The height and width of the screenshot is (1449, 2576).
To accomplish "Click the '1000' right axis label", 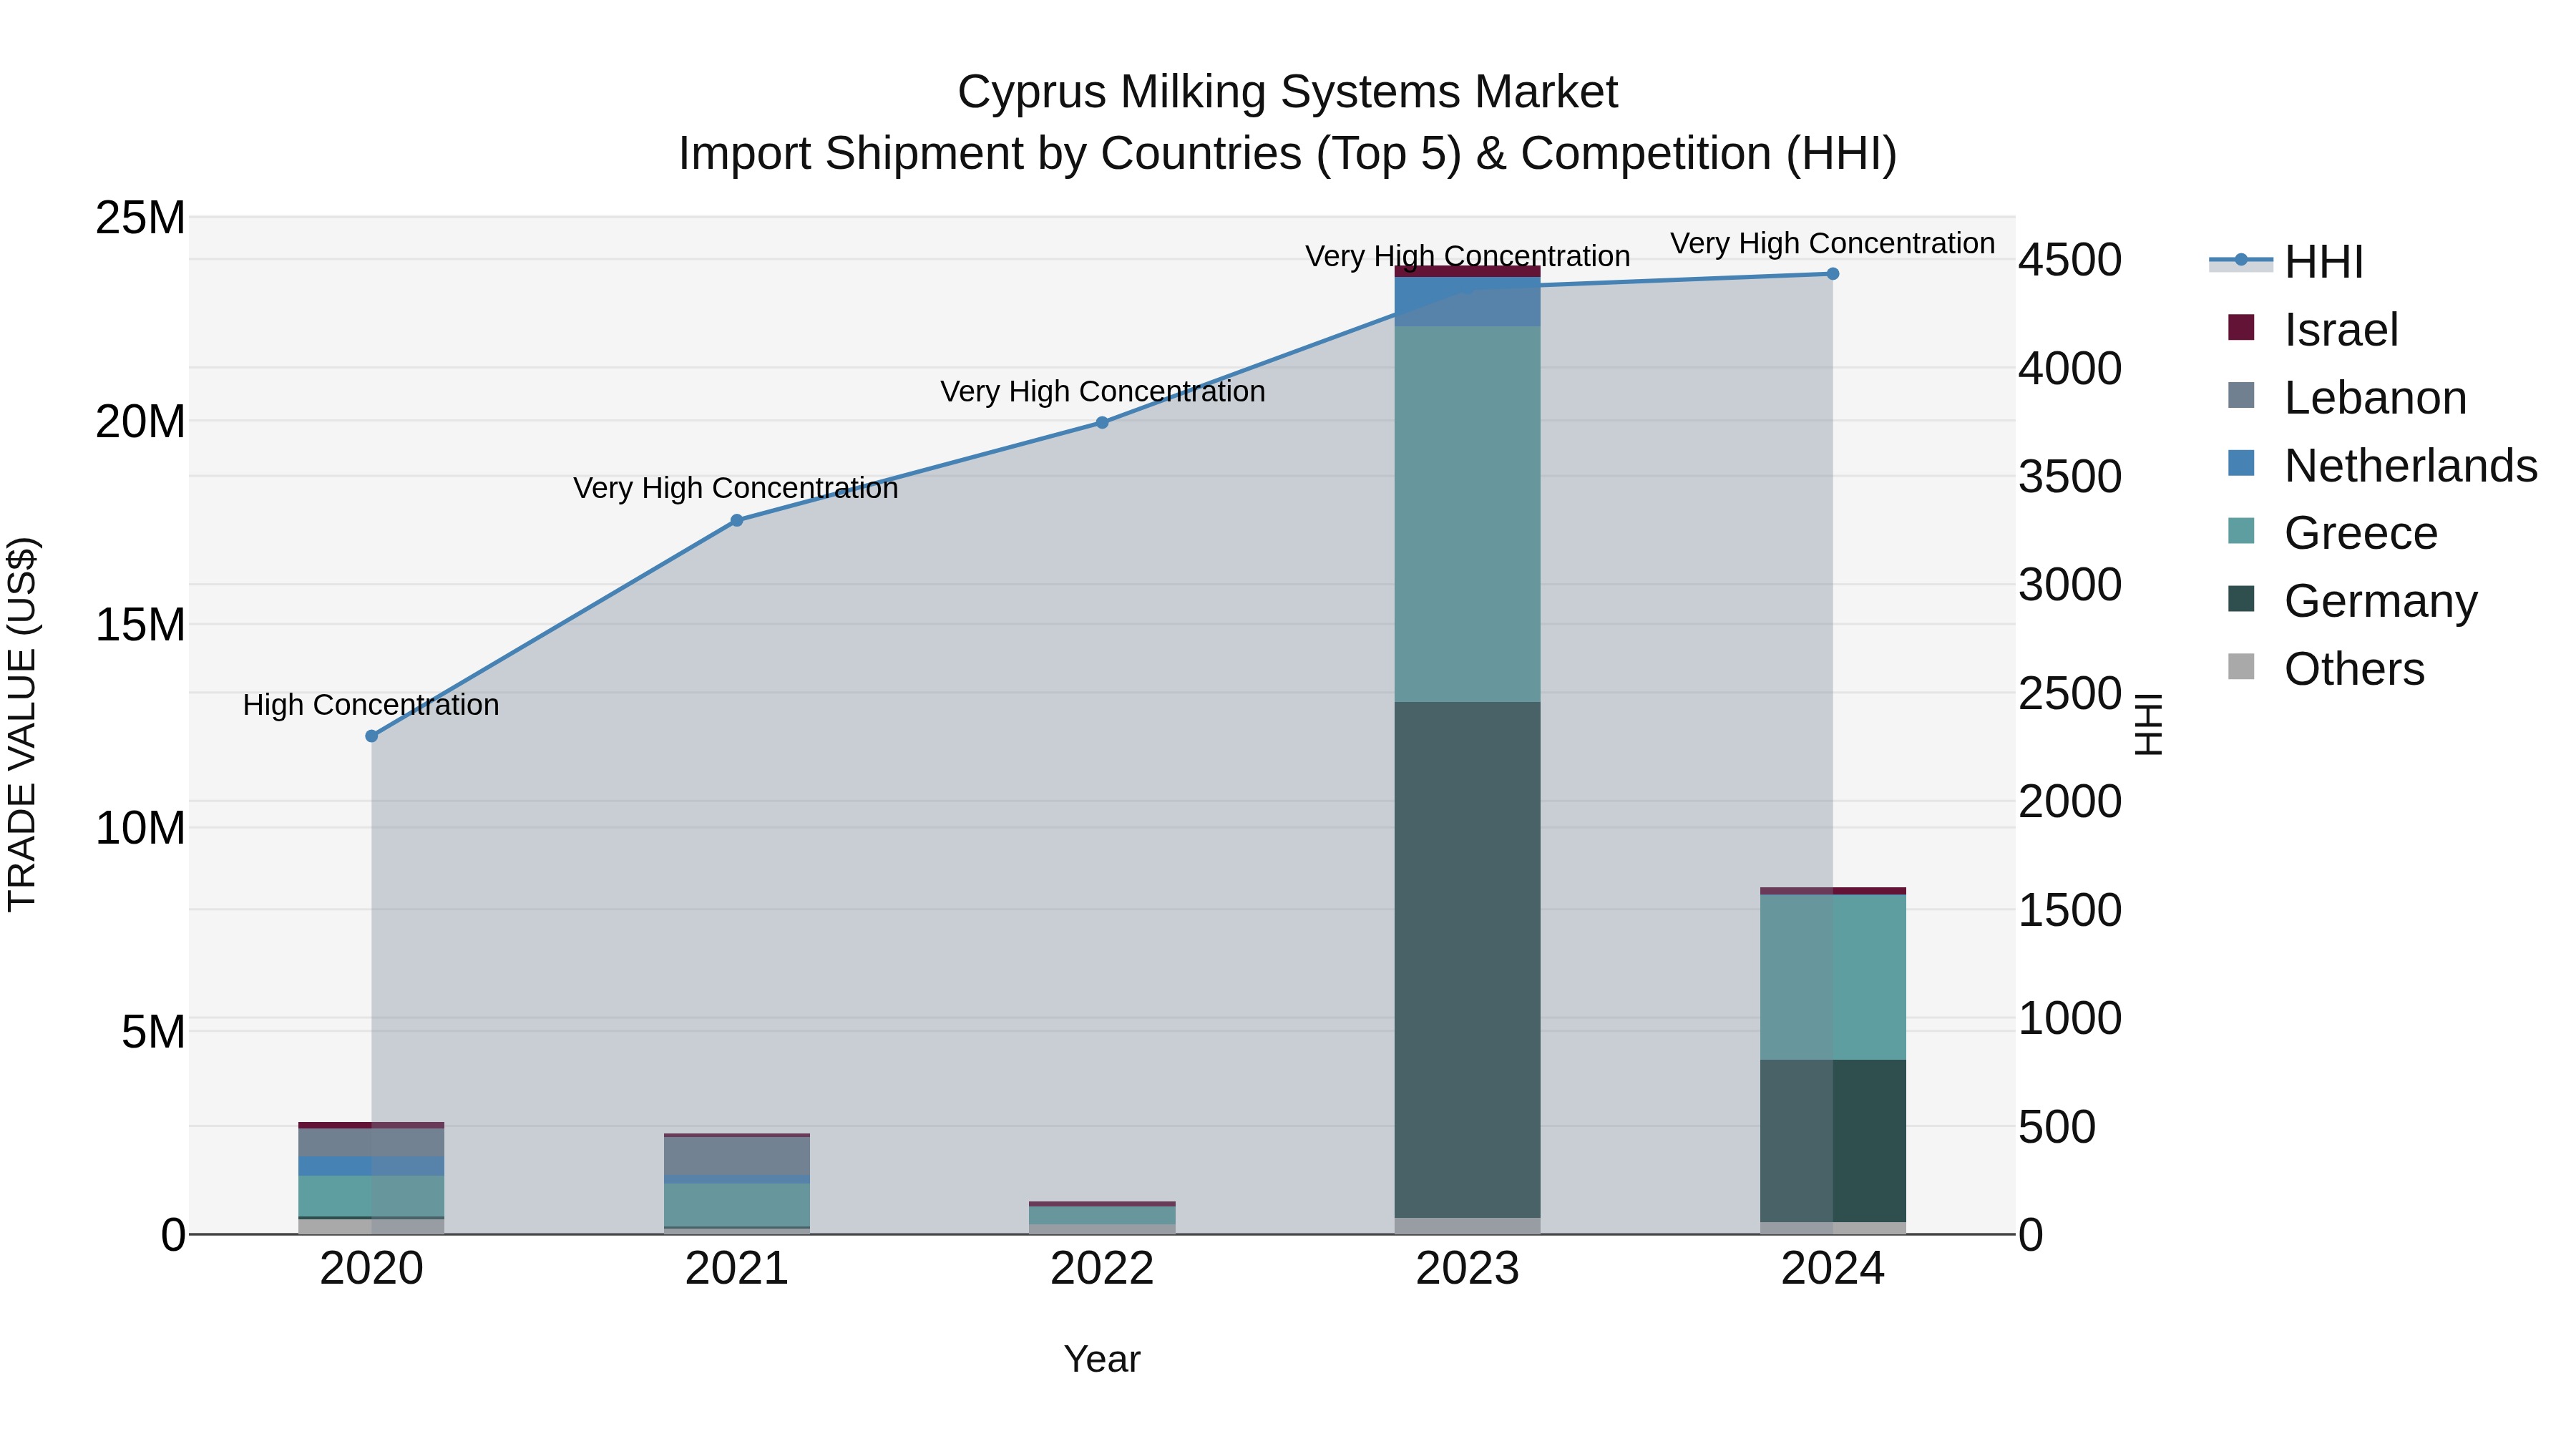I will click(x=2070, y=1018).
